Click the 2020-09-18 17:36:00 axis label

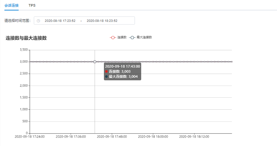(71, 137)
